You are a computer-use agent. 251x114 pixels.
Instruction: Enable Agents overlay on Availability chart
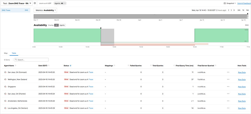[x=62, y=25]
